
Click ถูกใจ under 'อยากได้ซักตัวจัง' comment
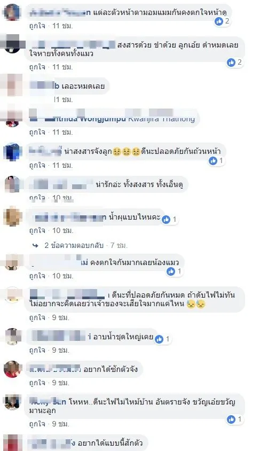(37, 383)
